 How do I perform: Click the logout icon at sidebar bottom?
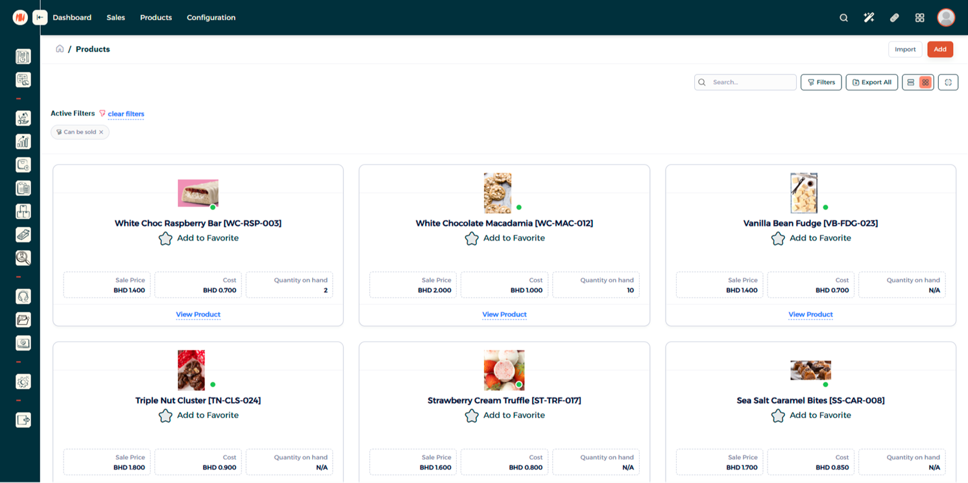[23, 420]
